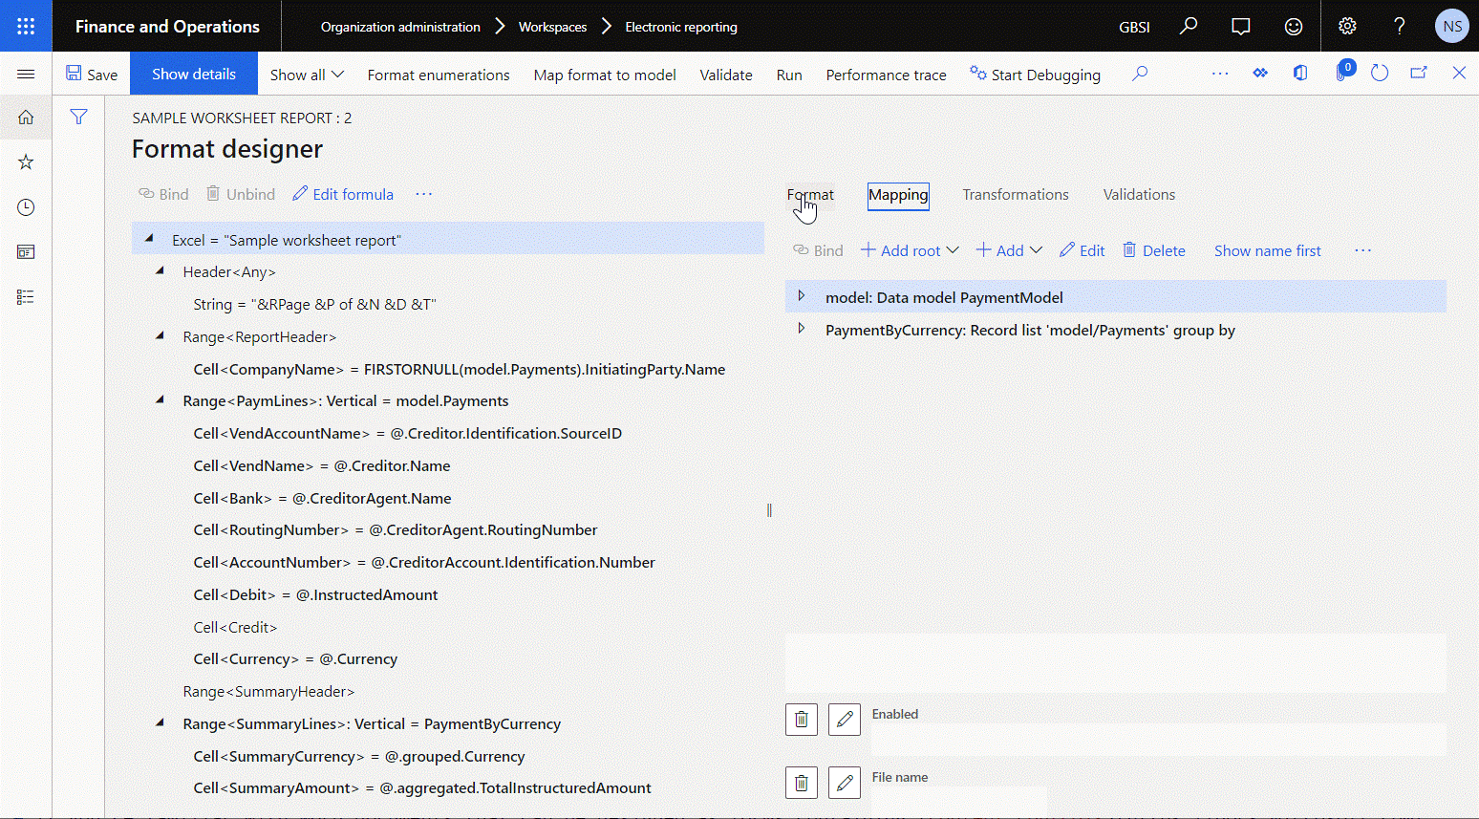The image size is (1479, 819).
Task: Edit the File name property with the pencil icon
Action: 844,782
